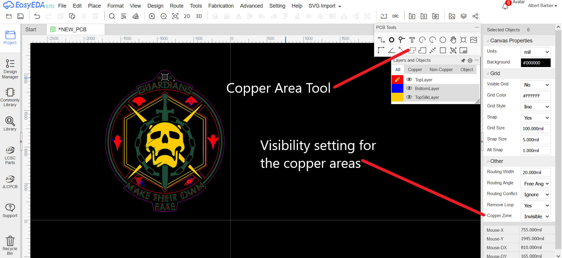This screenshot has width=562, height=258.
Task: Click the Zoom In toolbar icon
Action: (152, 16)
